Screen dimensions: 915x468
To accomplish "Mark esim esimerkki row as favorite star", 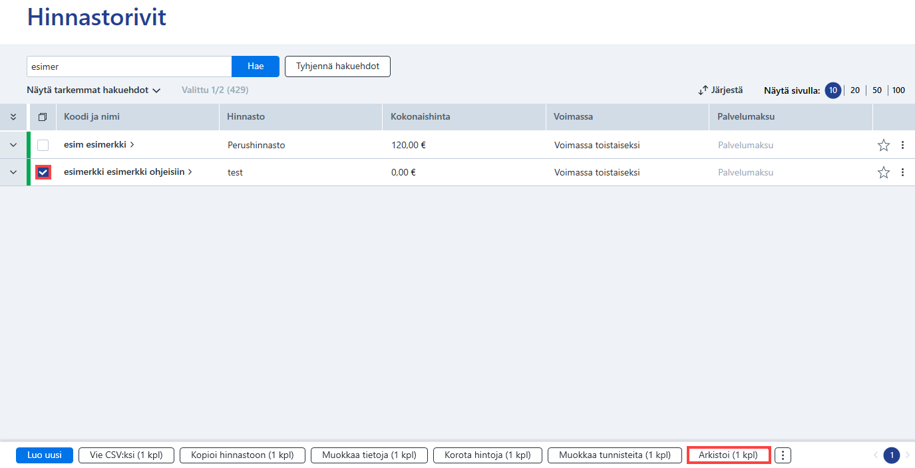I will pyautogui.click(x=884, y=145).
